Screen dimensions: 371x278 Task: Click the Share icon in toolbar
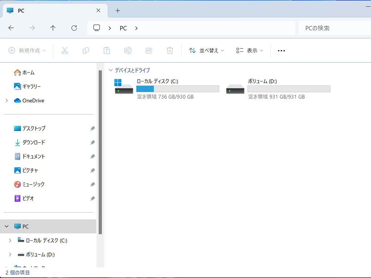(x=149, y=50)
